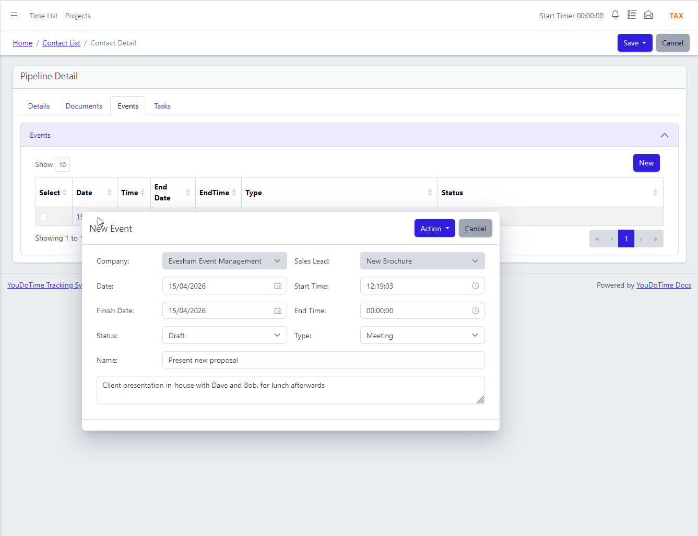
Task: Sort table by Select column
Action: [65, 193]
